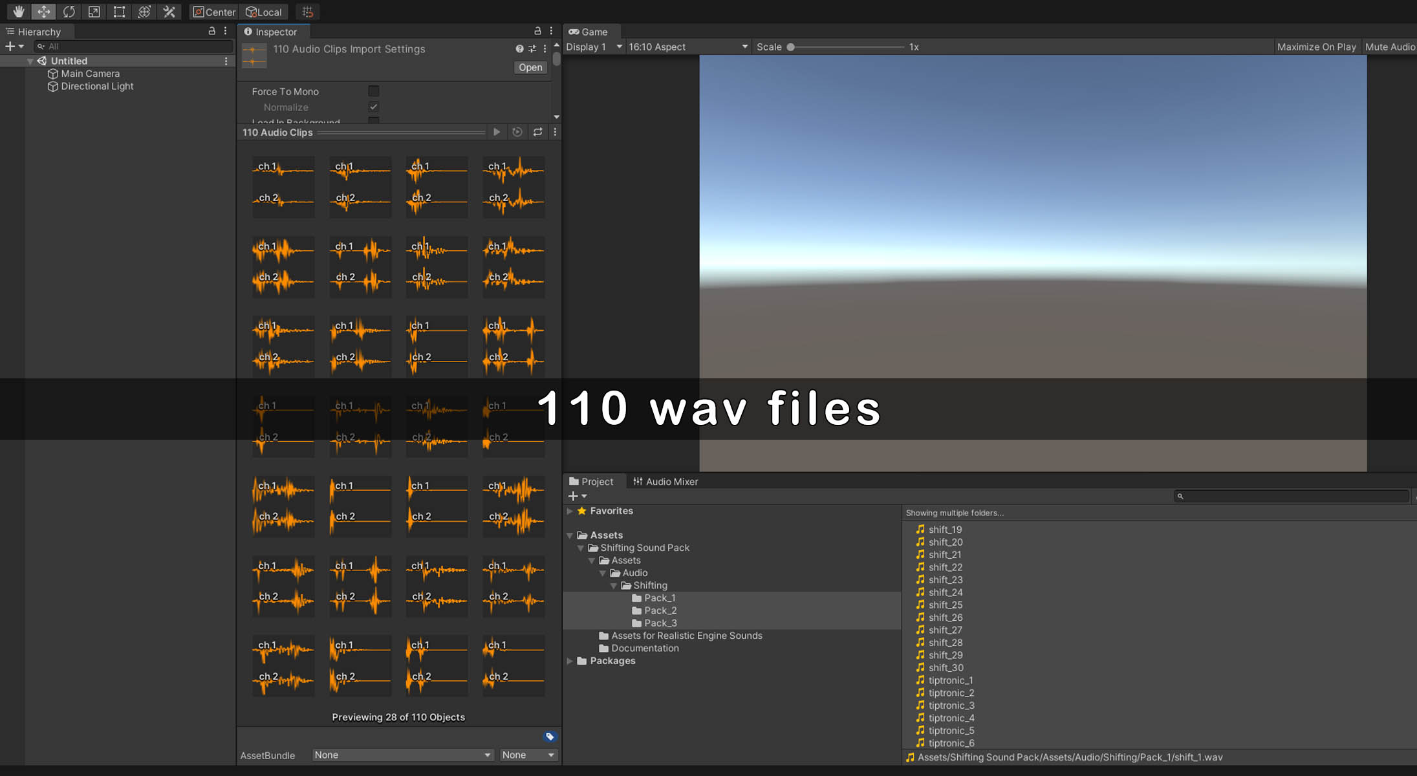Enable the Force To Mono checkbox

click(x=373, y=91)
